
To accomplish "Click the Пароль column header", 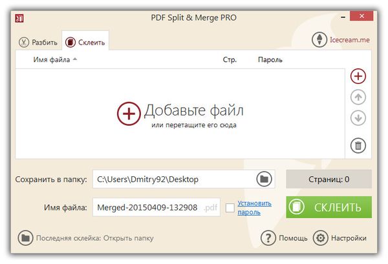I will point(270,60).
